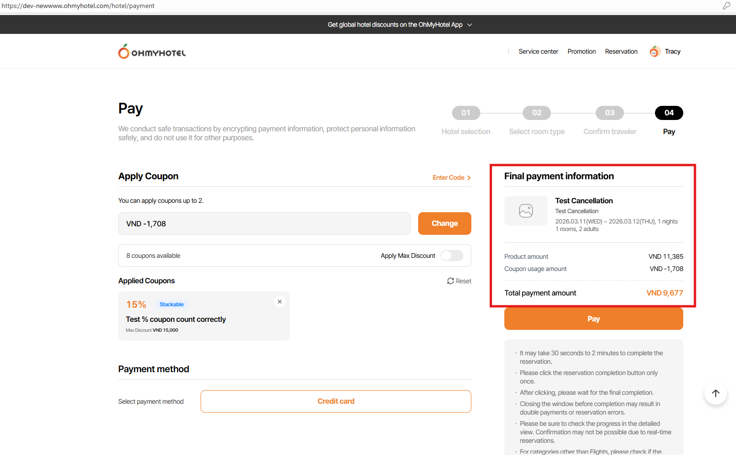This screenshot has height=455, width=736.
Task: Click step 01 Hotel selection
Action: (466, 113)
